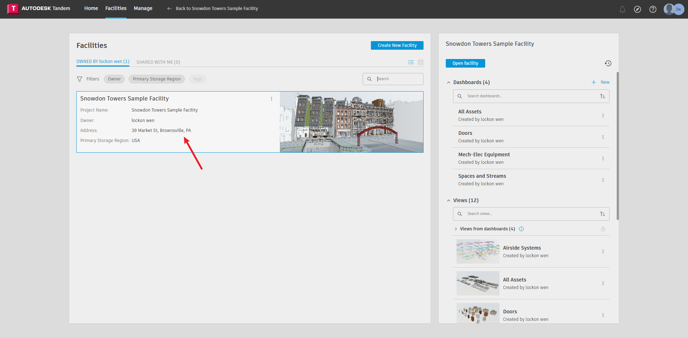Screen dimensions: 688x338
Task: Open the help question mark icon
Action: (x=653, y=9)
